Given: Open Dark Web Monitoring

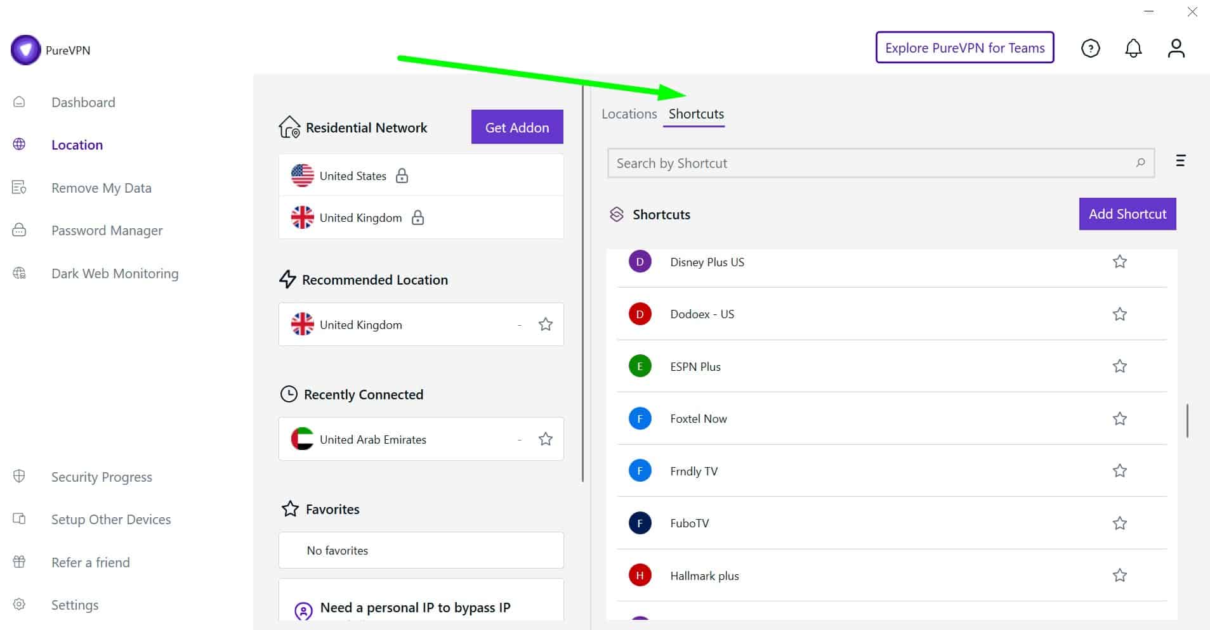Looking at the screenshot, I should point(115,274).
